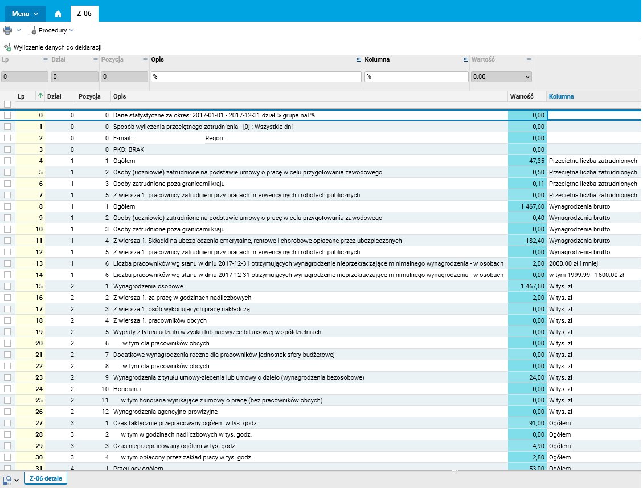Click 'E-mail :' row text
643x488 pixels.
click(124, 138)
